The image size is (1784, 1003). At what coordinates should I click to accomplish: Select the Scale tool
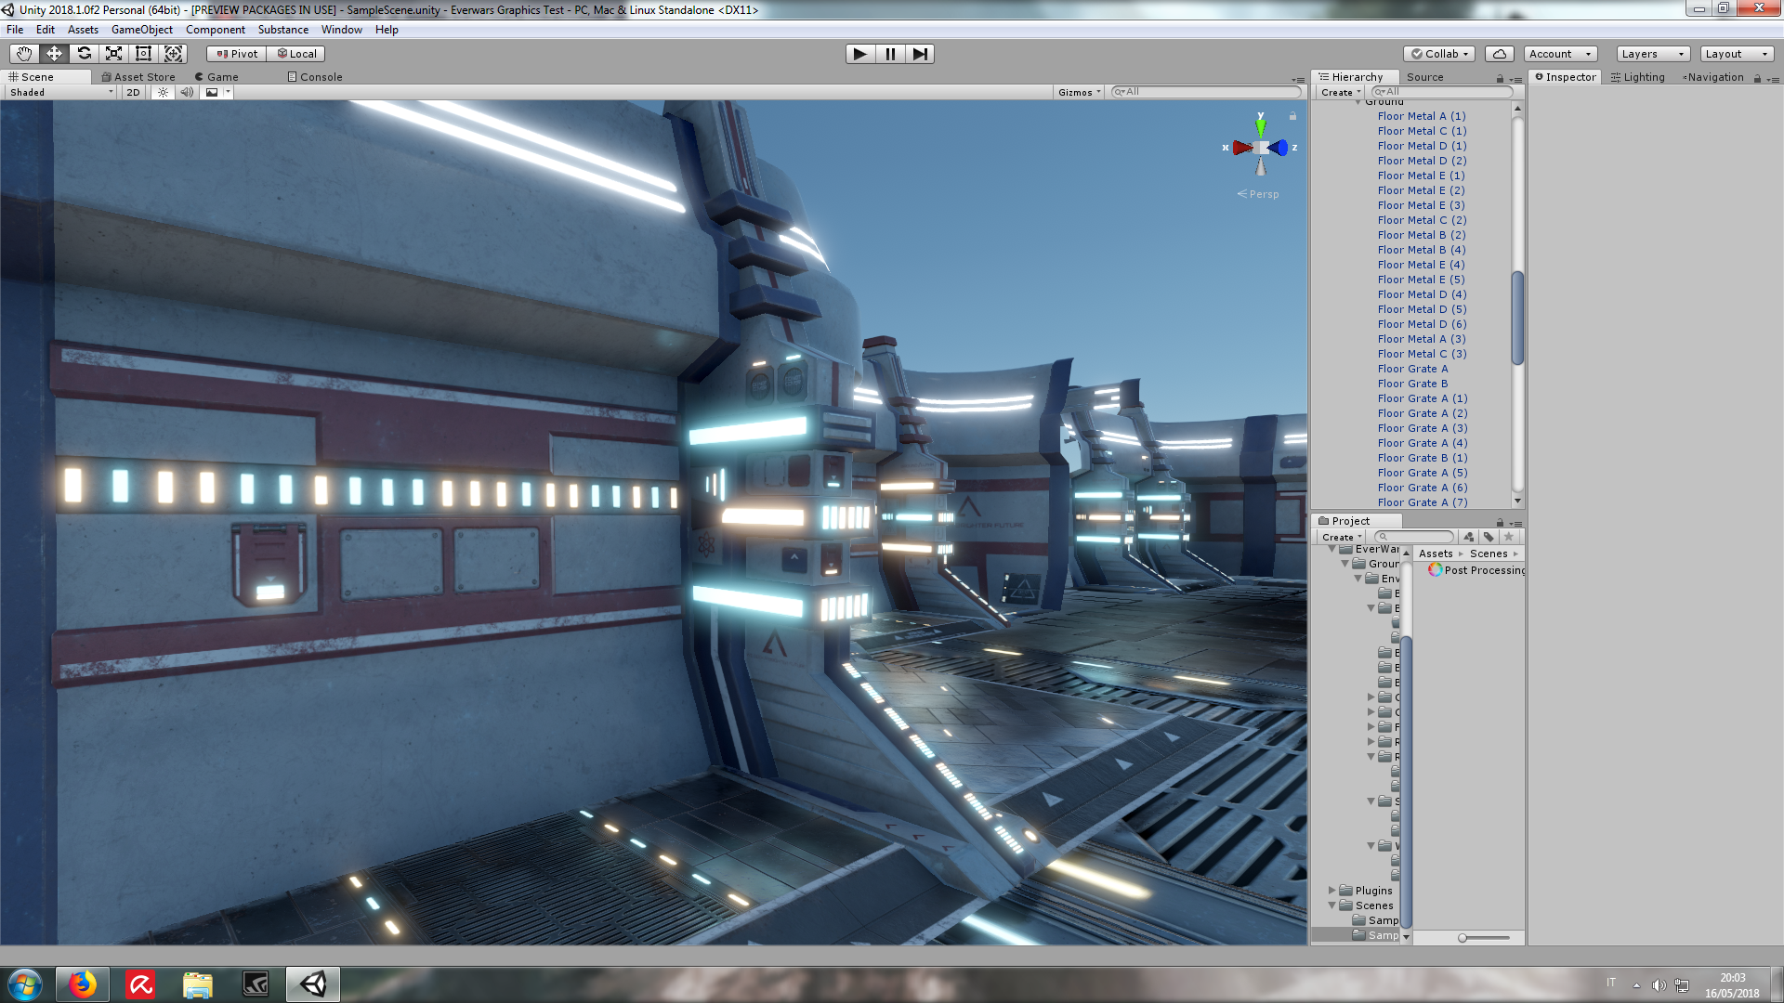pyautogui.click(x=113, y=54)
